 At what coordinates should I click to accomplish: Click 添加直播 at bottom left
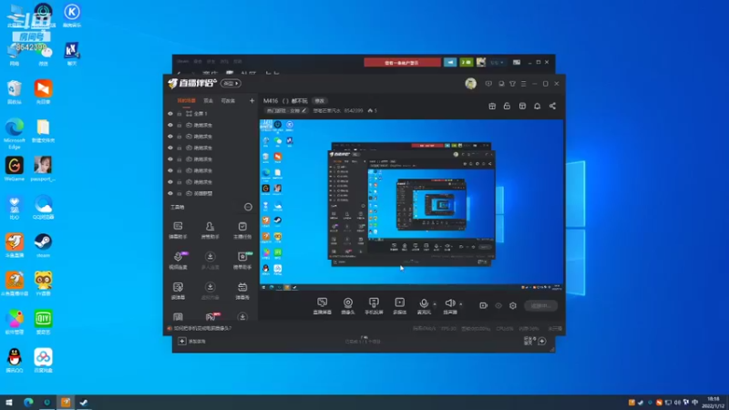[x=191, y=341]
